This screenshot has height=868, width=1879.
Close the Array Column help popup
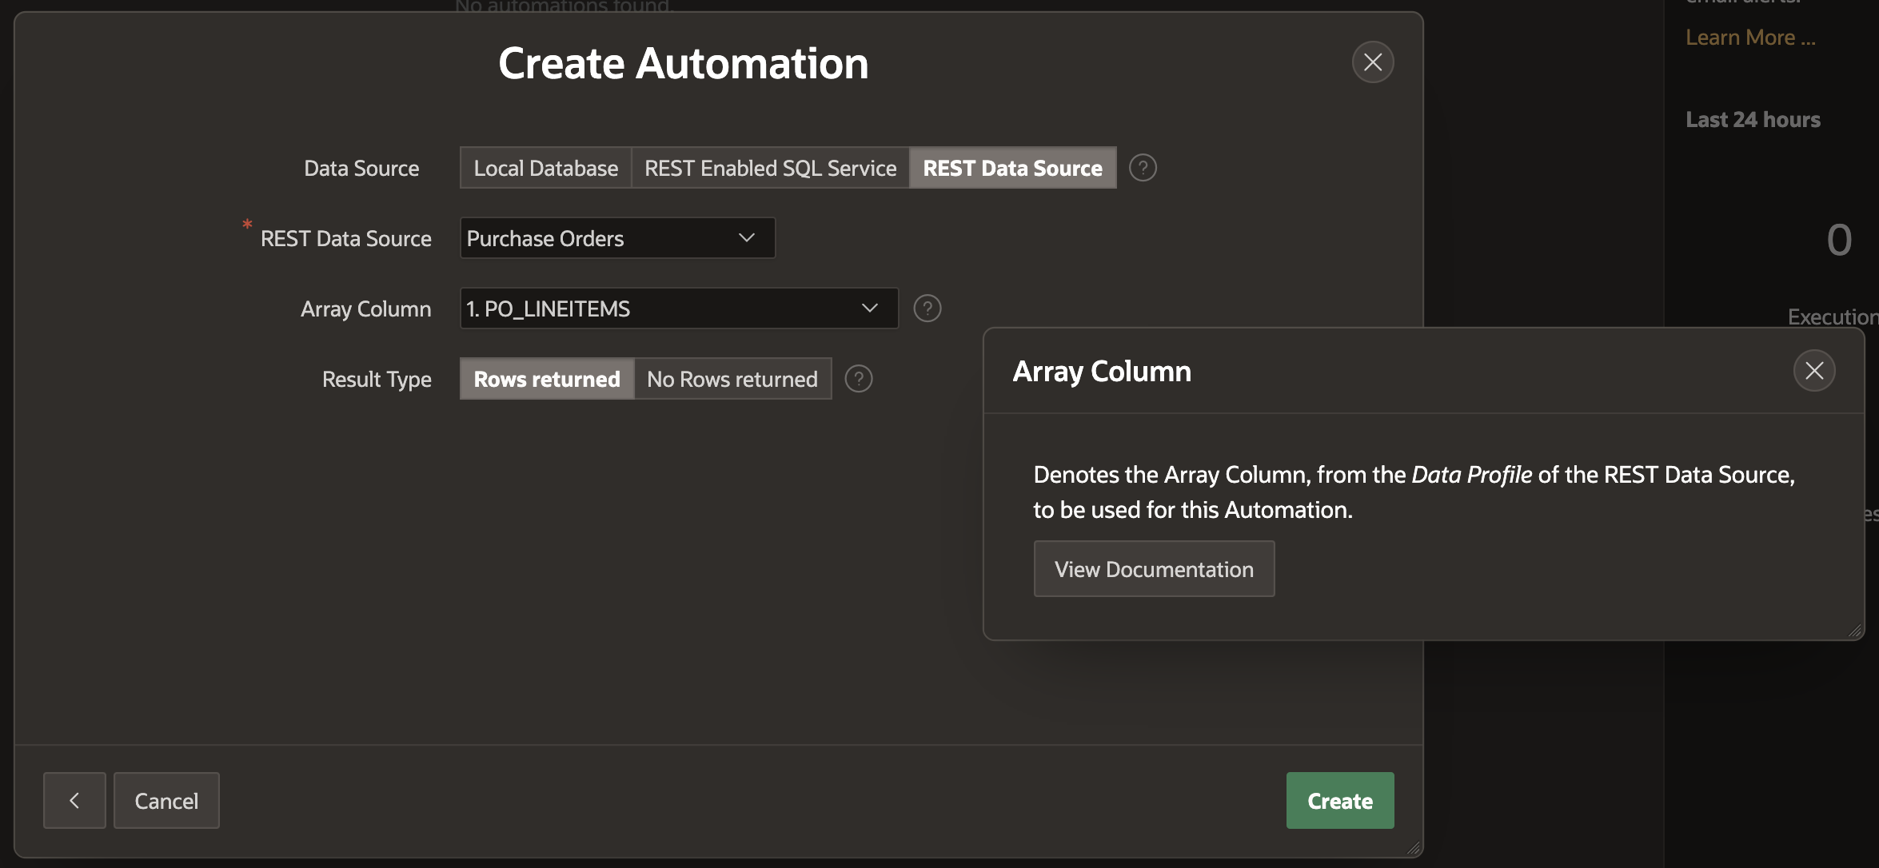(x=1813, y=371)
